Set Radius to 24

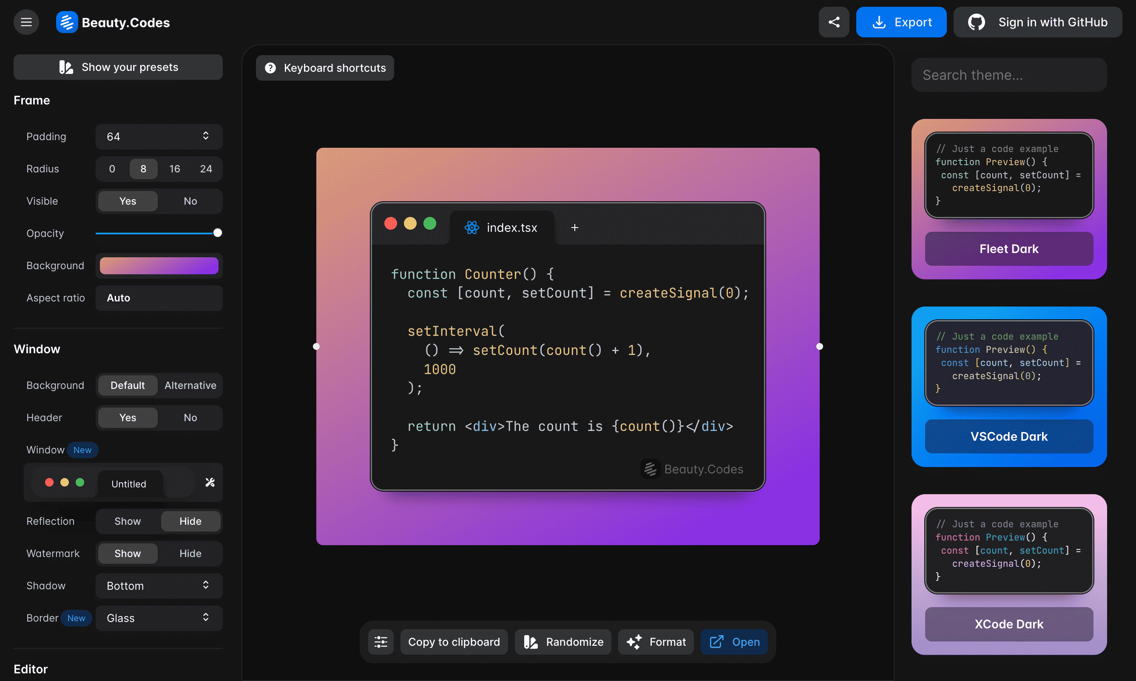click(206, 169)
